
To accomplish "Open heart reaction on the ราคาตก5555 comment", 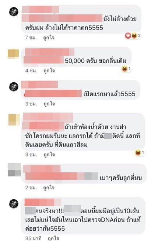I will coord(128,36).
